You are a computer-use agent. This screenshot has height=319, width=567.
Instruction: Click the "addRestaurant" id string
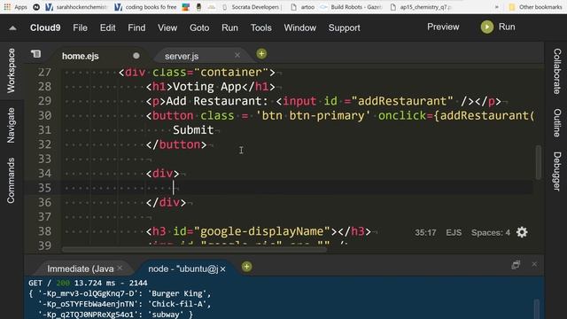tap(401, 101)
